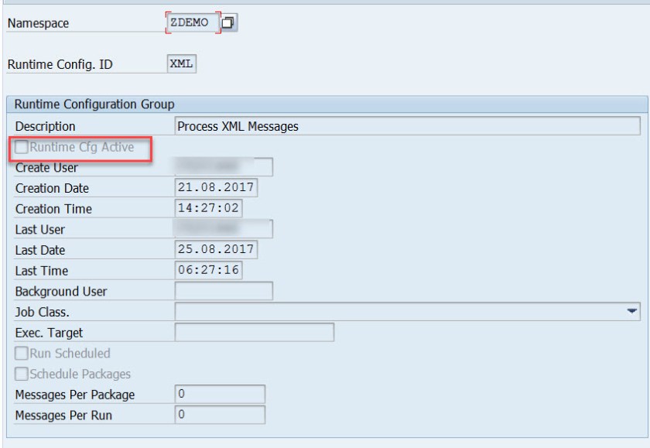Image resolution: width=650 pixels, height=448 pixels.
Task: Click the Create User label
Action: (x=46, y=168)
